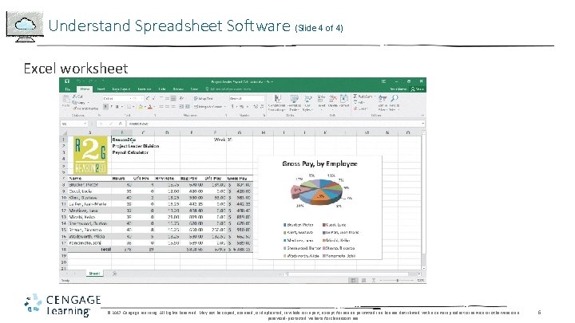Click the Ribbon Display Options icon

(x=383, y=81)
